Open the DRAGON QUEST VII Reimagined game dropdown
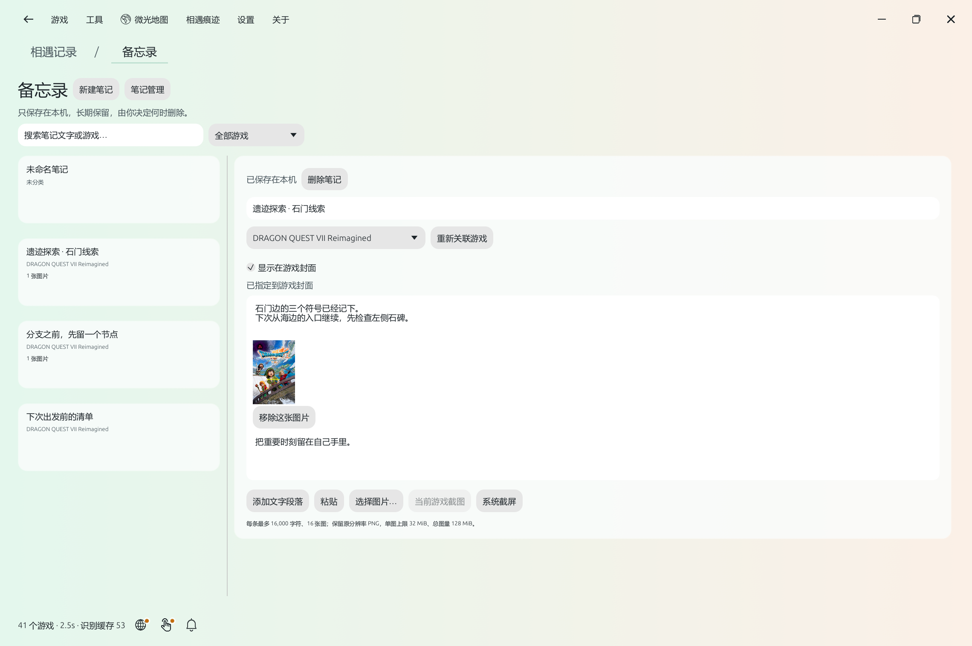Screen dimensions: 972x646 (336, 238)
